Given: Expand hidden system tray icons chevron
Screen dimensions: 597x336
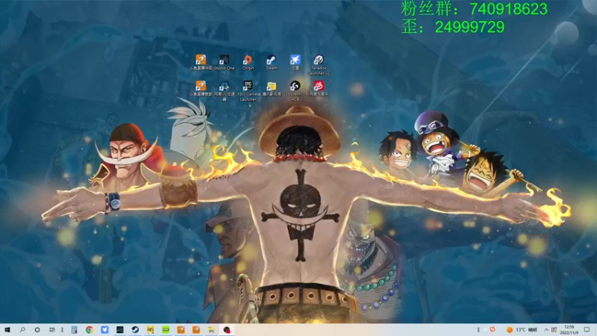Looking at the screenshot, I should (x=546, y=329).
